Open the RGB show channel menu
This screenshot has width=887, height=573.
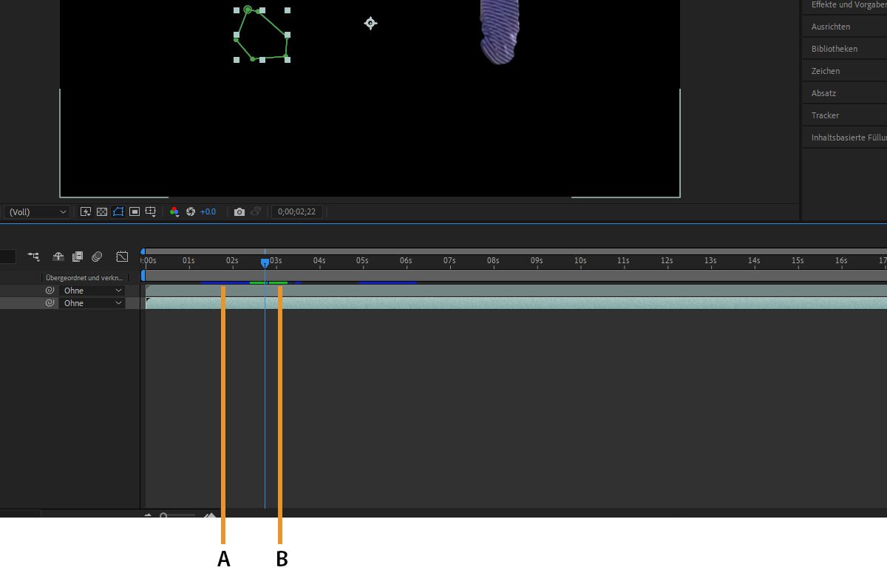coord(174,211)
